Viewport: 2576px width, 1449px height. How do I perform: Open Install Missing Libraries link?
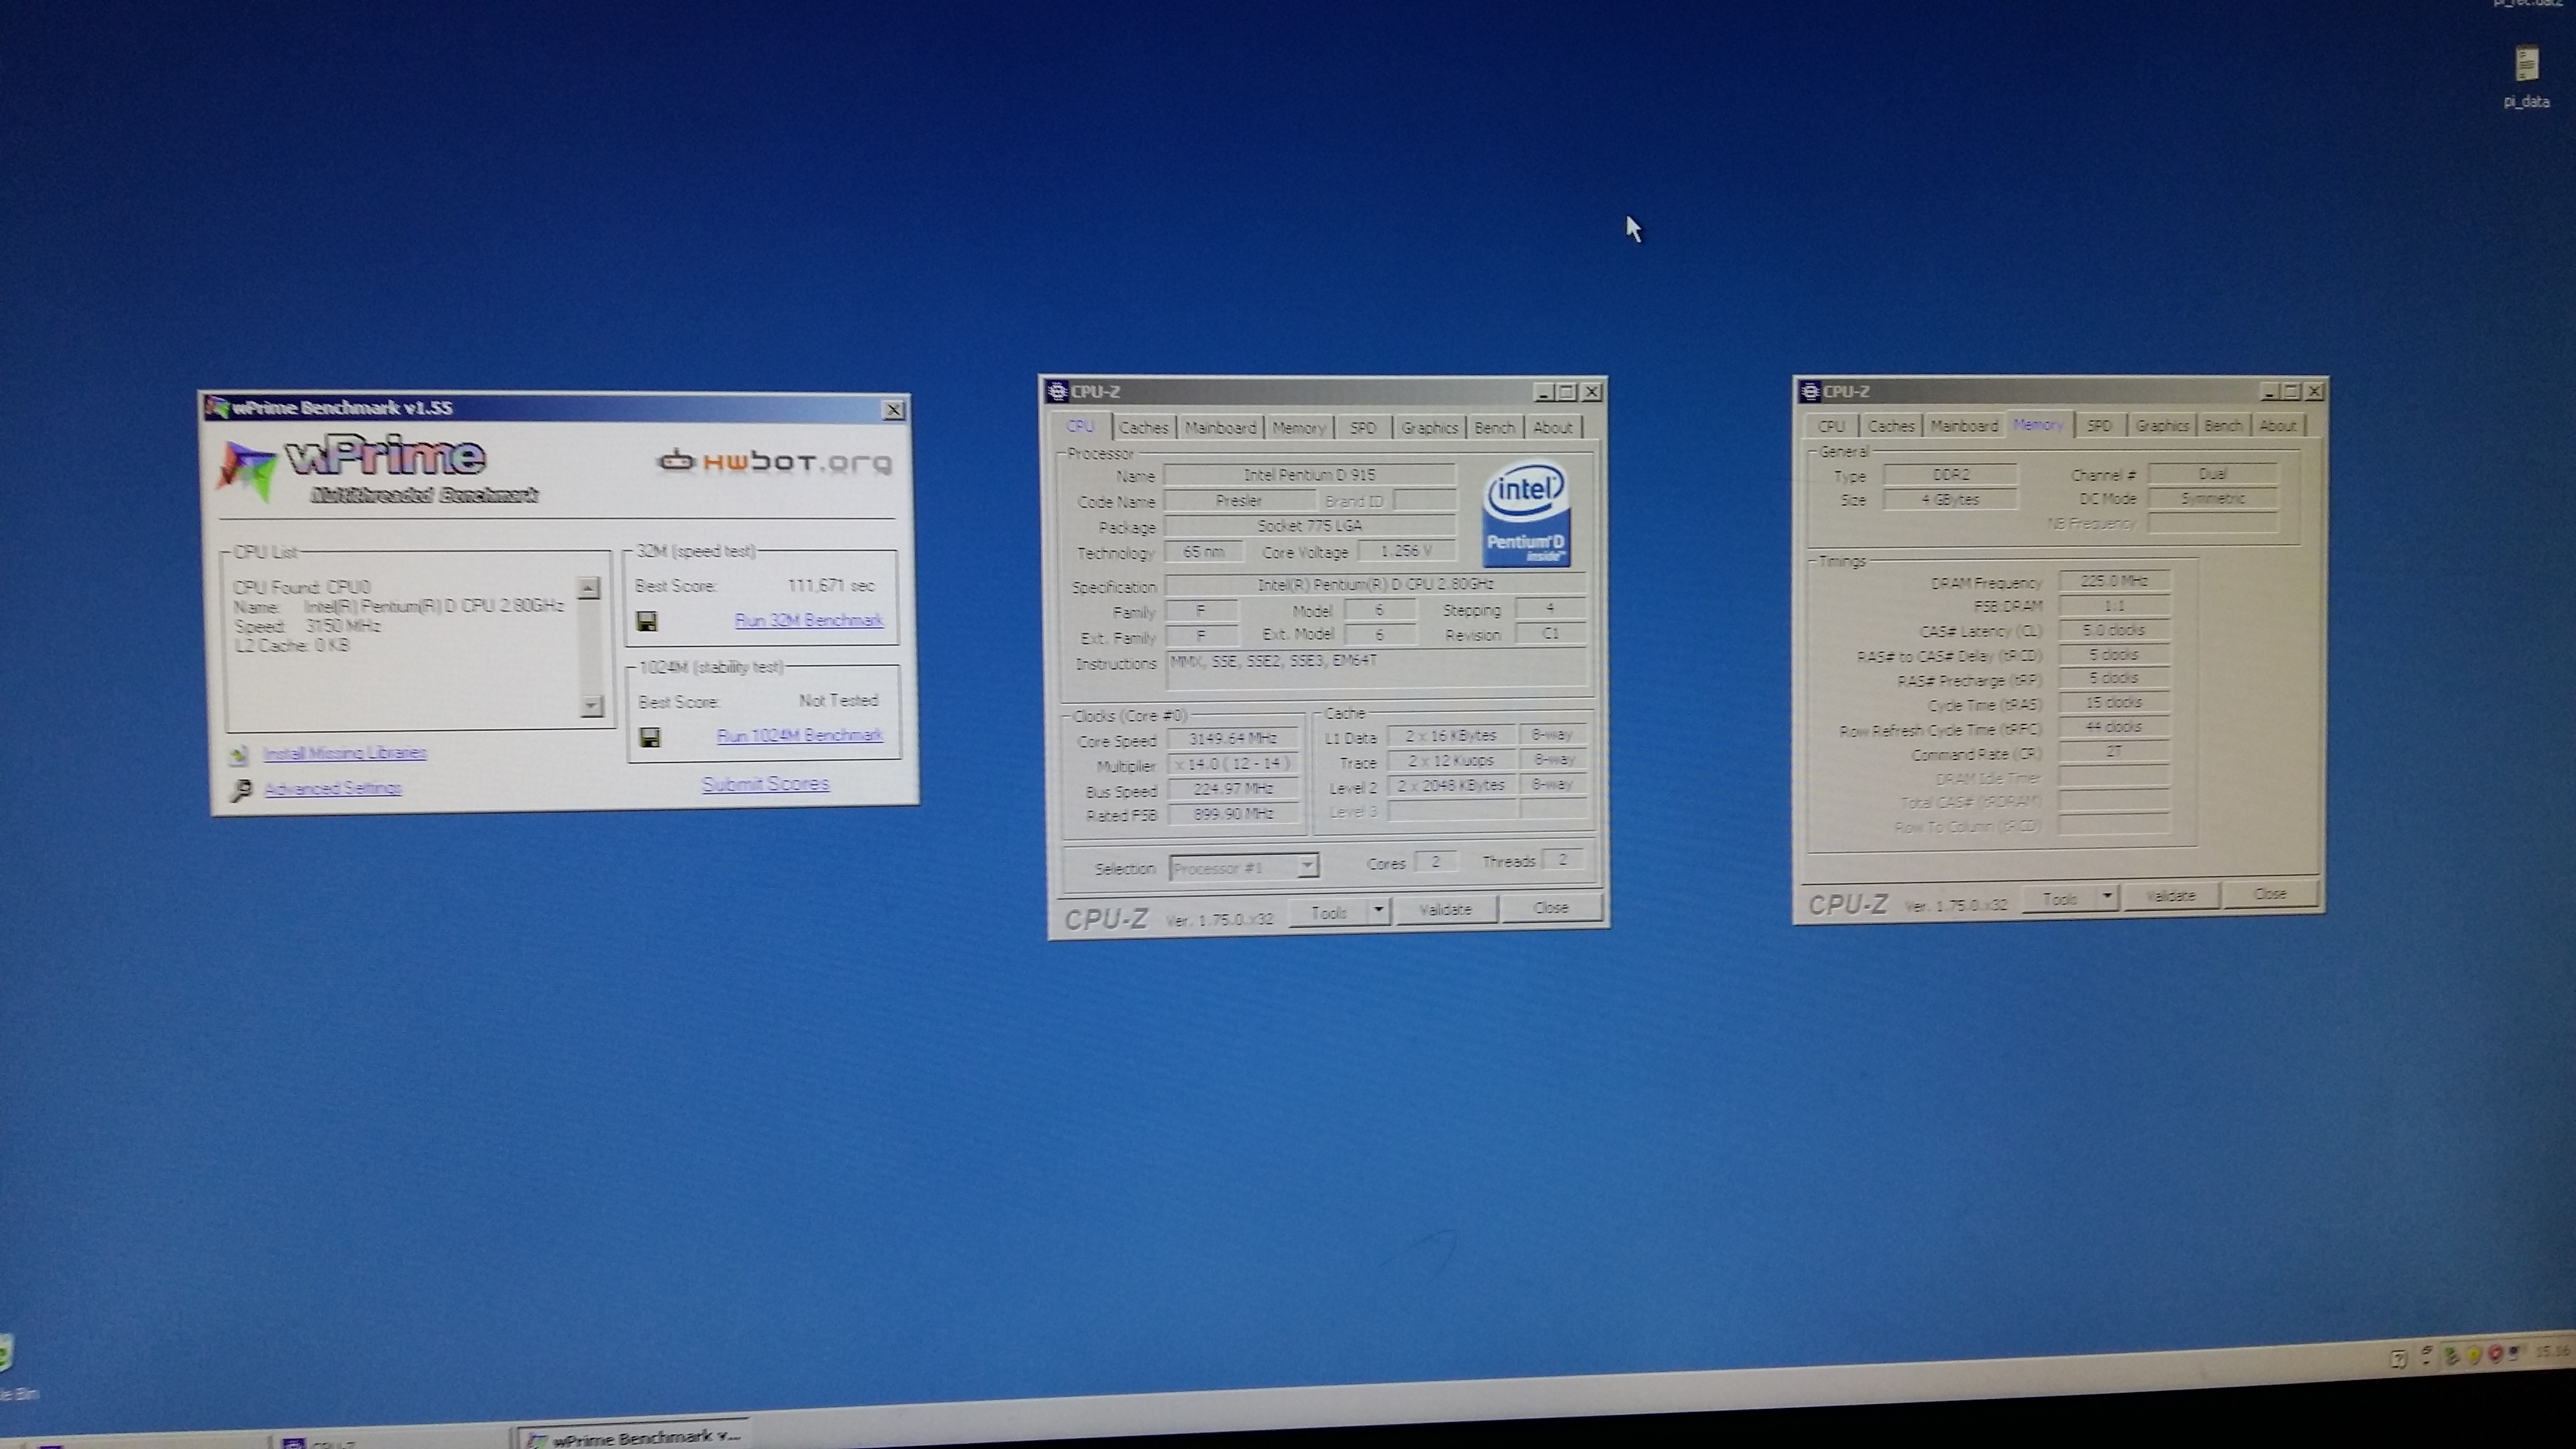click(x=345, y=753)
